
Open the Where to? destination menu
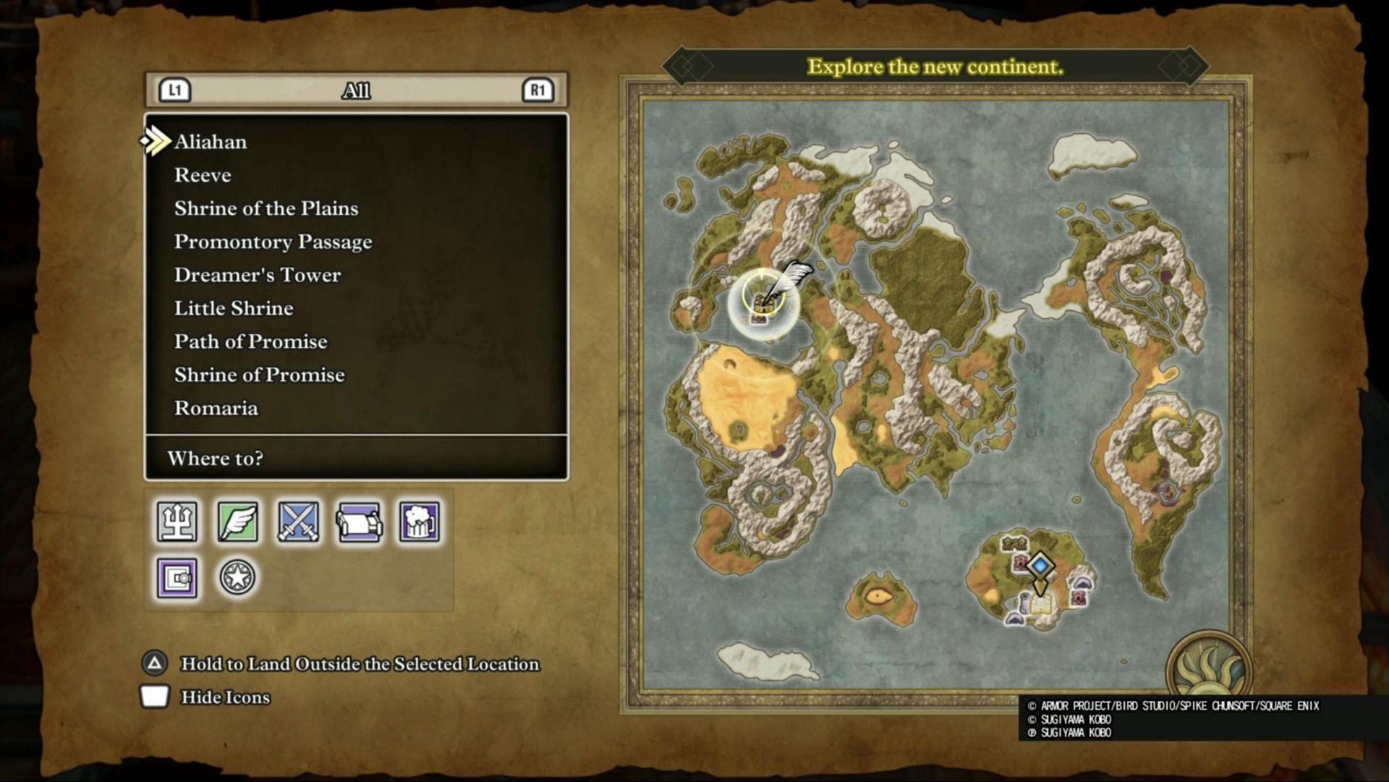(x=358, y=459)
